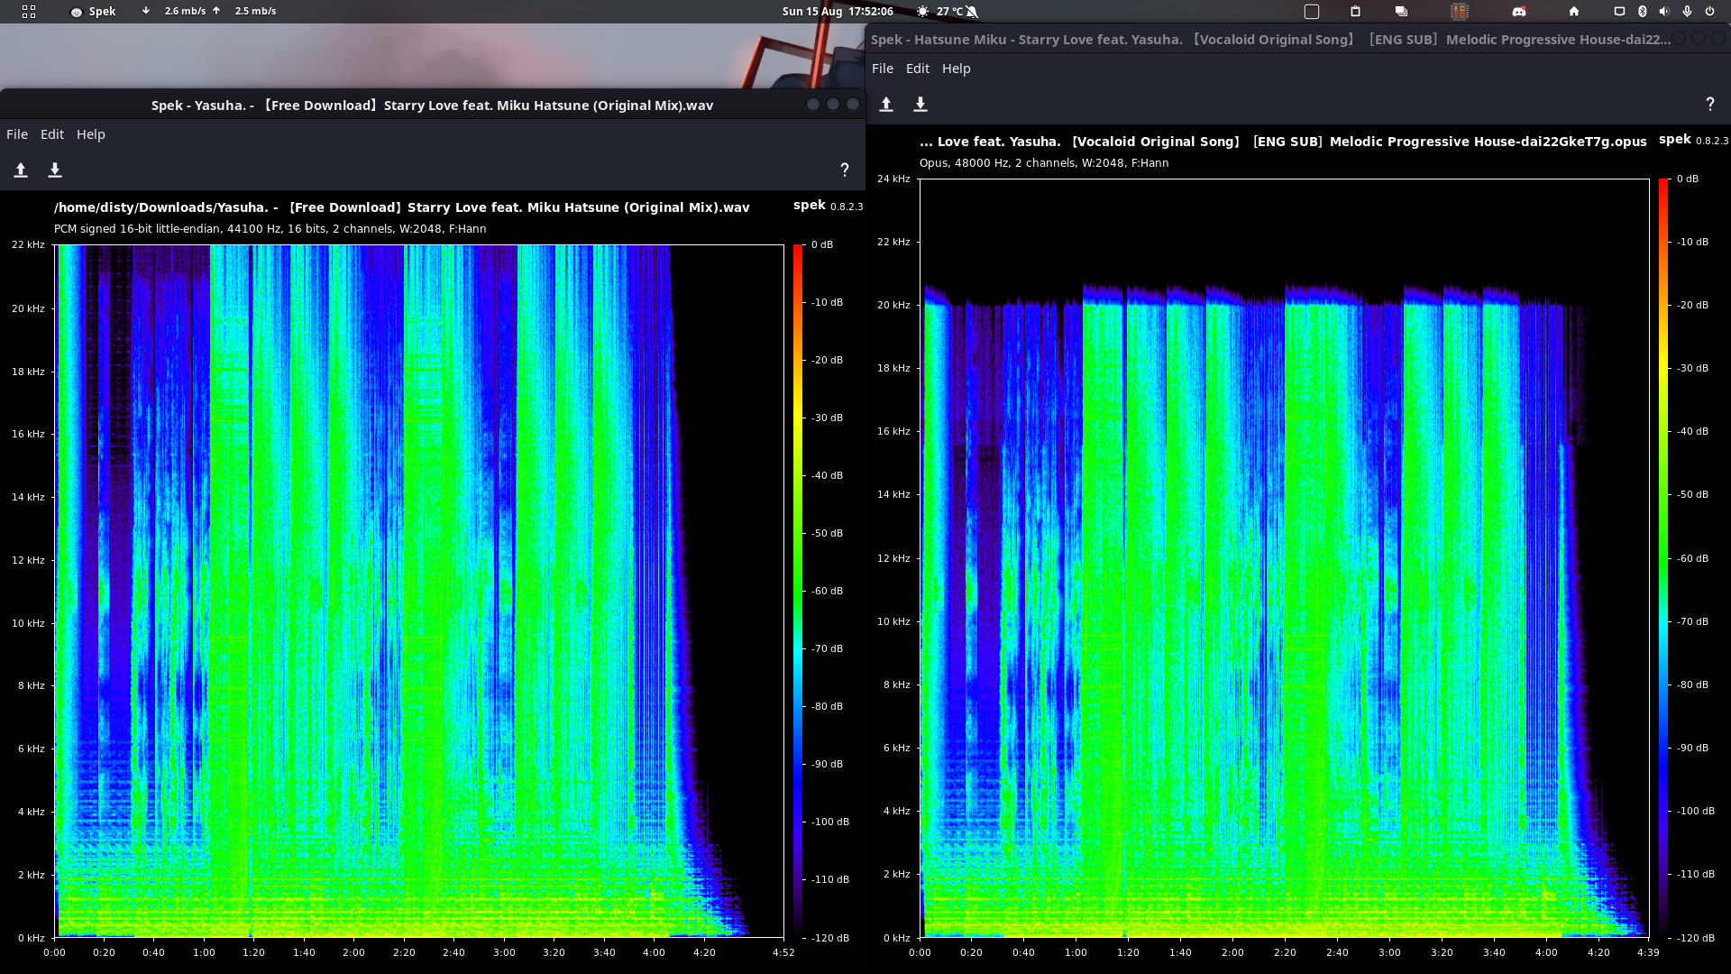The image size is (1731, 974).
Task: Click the wav spectrogram near 2:00 at 10 kHz
Action: [354, 623]
